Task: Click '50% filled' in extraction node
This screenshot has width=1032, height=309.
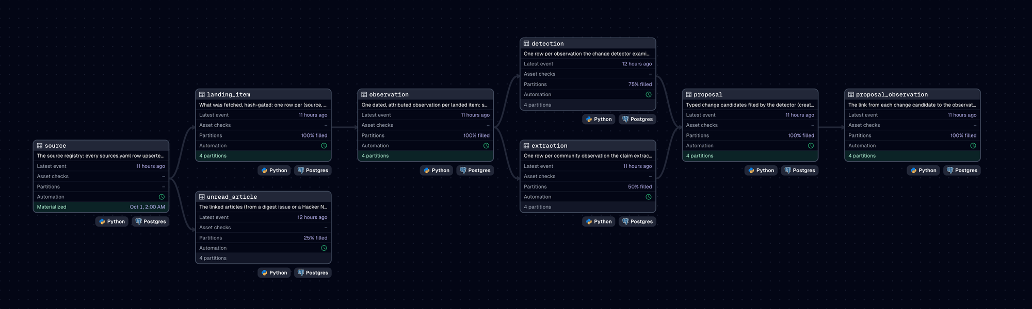Action: point(640,187)
